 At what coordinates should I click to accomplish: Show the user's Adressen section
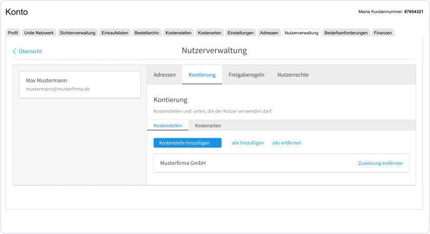tap(164, 75)
